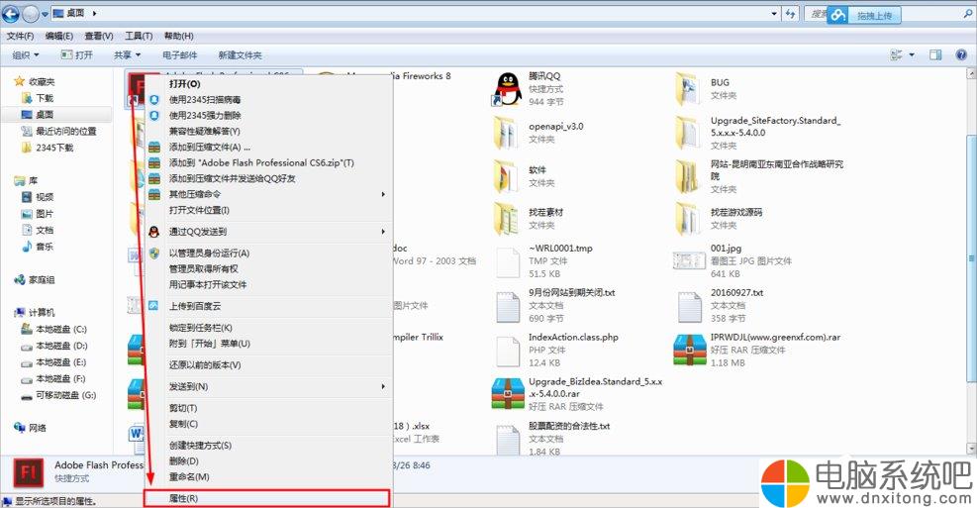Open the 文件(F) menu
This screenshot has width=977, height=508.
pyautogui.click(x=21, y=37)
